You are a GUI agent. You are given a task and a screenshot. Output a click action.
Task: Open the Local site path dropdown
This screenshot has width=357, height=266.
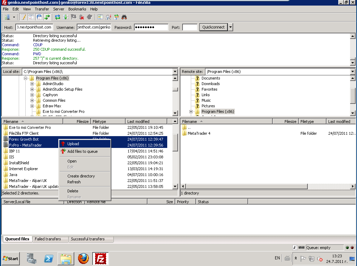coord(175,72)
